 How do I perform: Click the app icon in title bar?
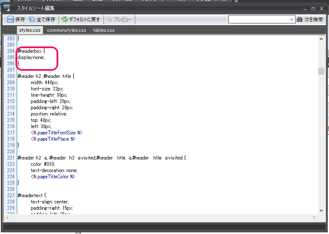coord(7,7)
